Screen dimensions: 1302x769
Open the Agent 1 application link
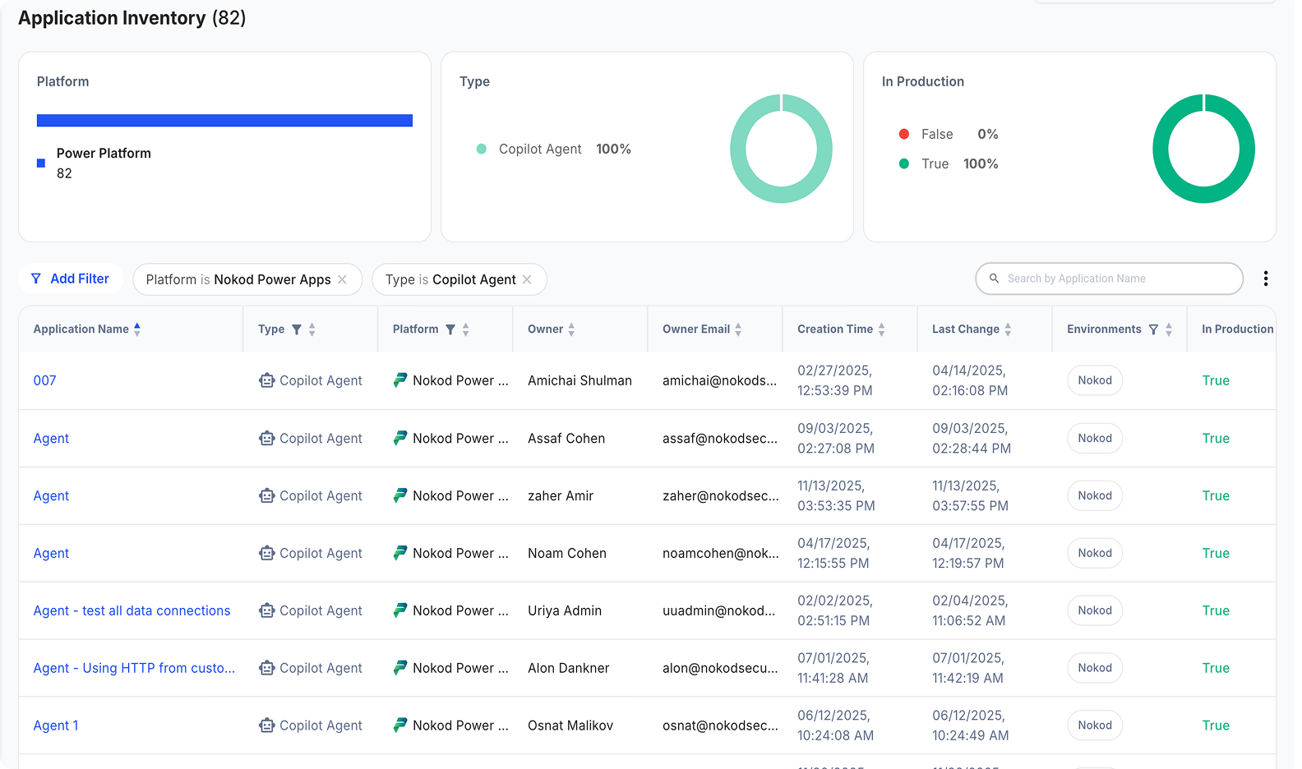click(56, 725)
